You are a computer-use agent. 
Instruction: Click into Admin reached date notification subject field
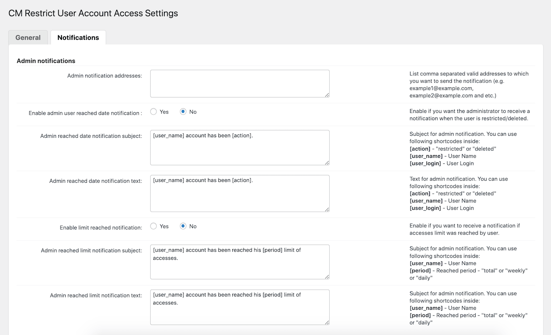click(x=239, y=147)
